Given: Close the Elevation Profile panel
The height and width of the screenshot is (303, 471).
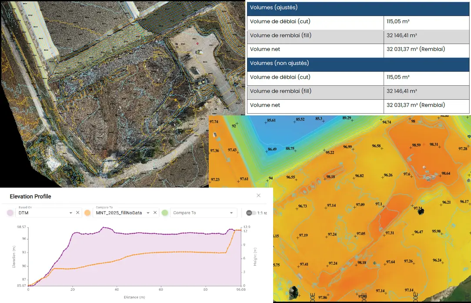Looking at the screenshot, I should tap(258, 195).
